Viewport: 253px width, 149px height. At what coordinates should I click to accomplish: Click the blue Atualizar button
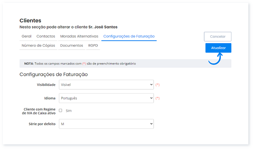click(218, 48)
